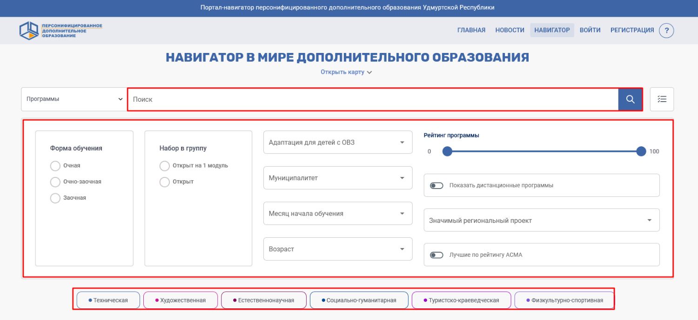Choose the Открыт на 1 модуль option
The image size is (698, 320).
pos(165,166)
